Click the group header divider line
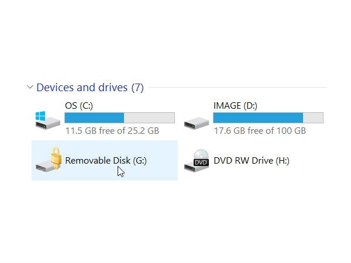 [x=238, y=88]
